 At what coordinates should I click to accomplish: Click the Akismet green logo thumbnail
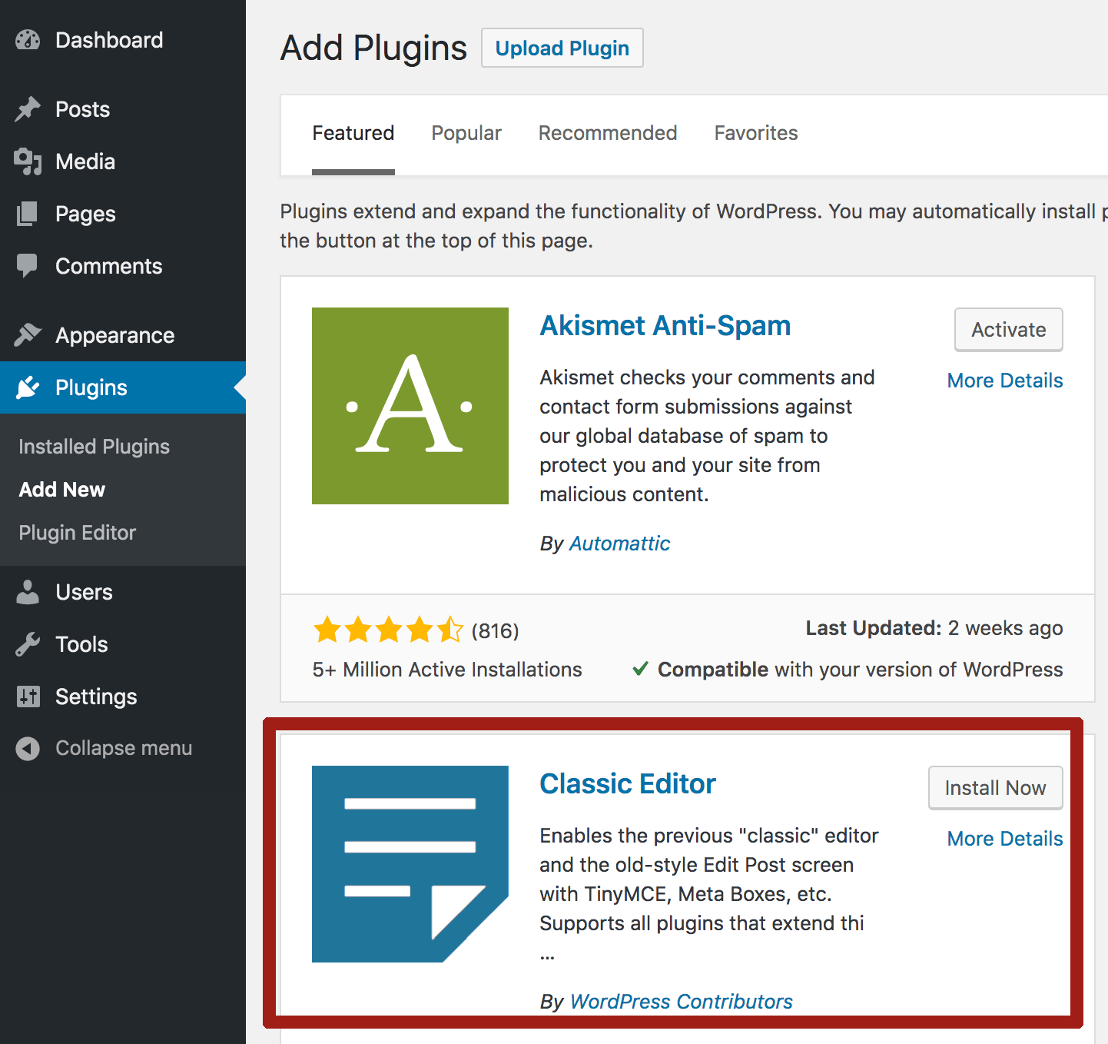coord(410,406)
